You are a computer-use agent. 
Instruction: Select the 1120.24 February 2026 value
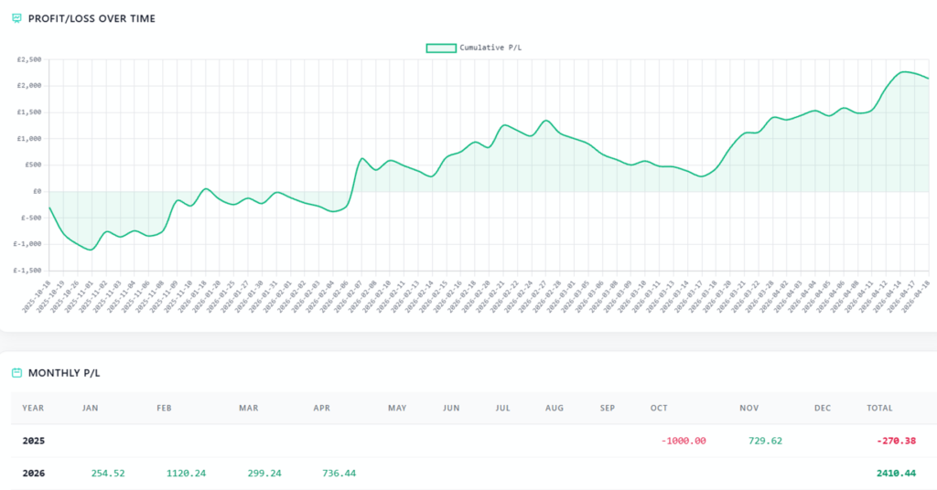pyautogui.click(x=186, y=473)
